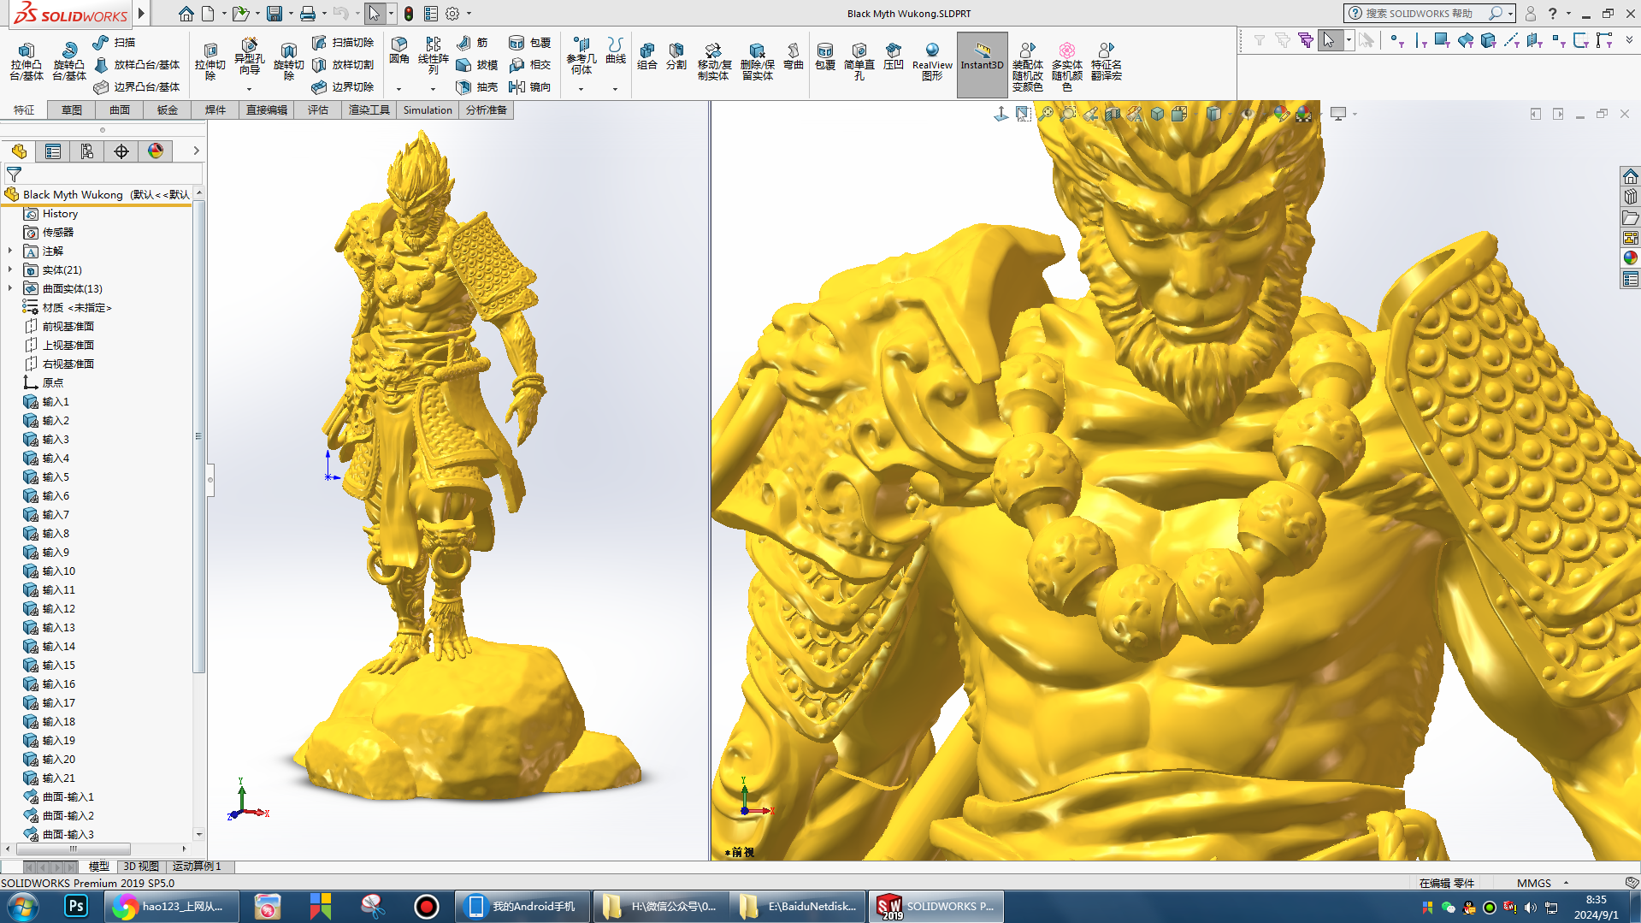Screen dimensions: 1641x923
Task: Toggle the filter solid bodies button
Action: [x=1488, y=40]
